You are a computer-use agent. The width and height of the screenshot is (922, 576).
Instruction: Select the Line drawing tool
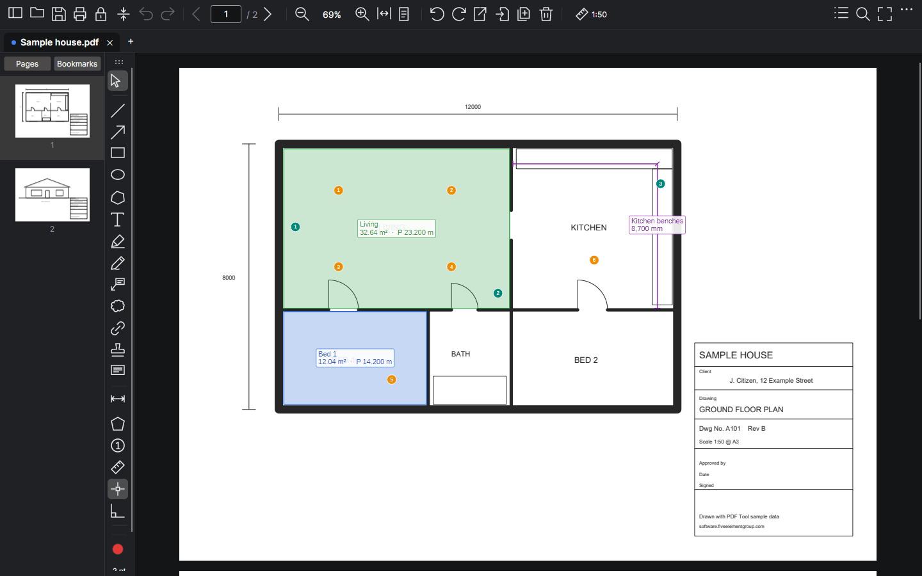118,111
